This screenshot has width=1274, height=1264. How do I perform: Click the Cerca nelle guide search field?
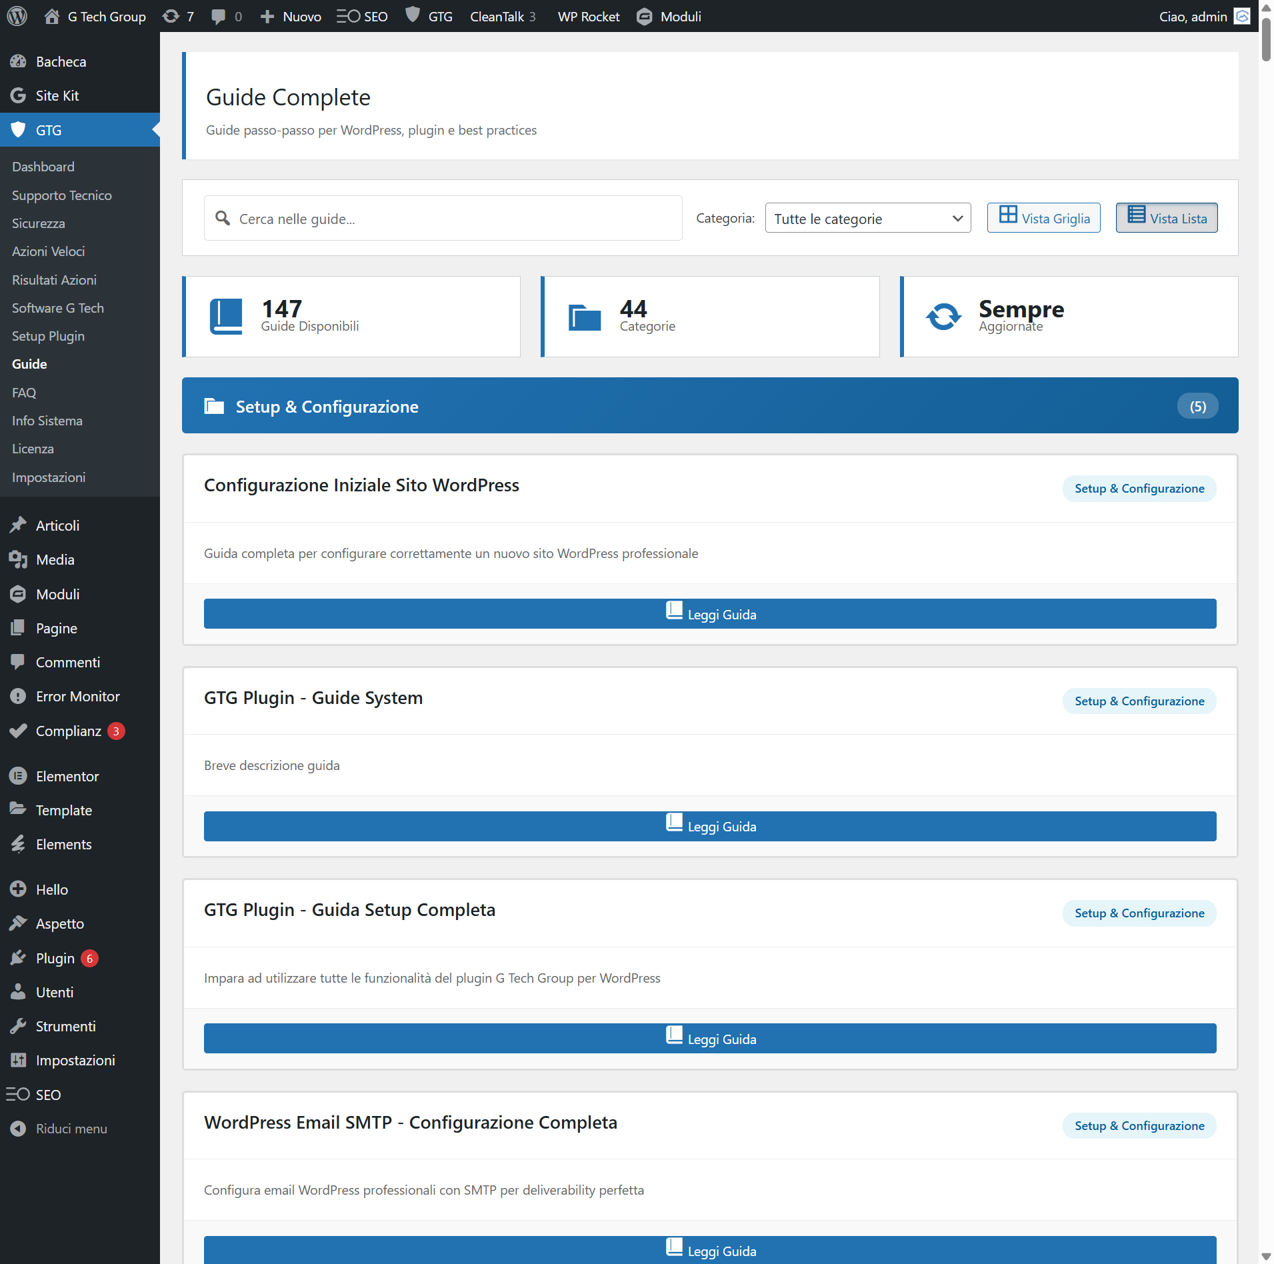click(x=443, y=218)
